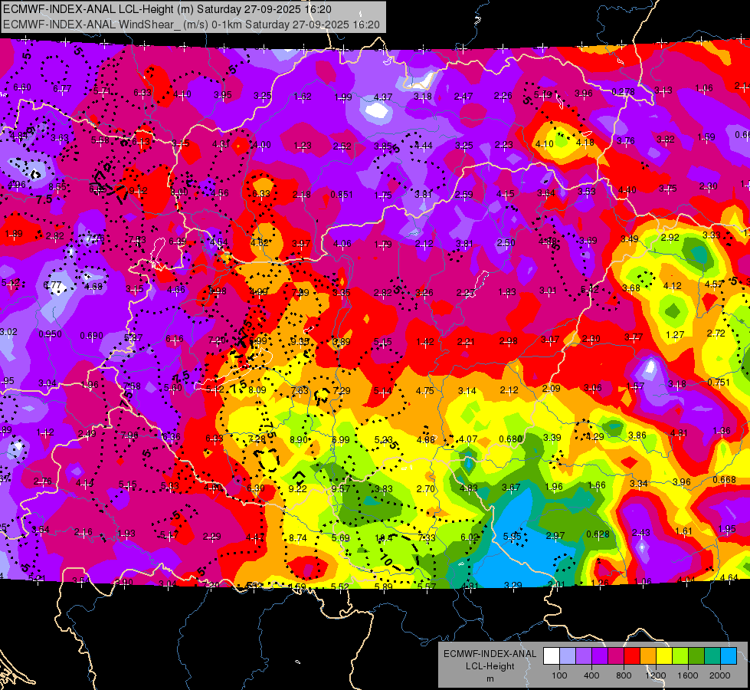Click the dark green legend swatch

tap(696, 656)
